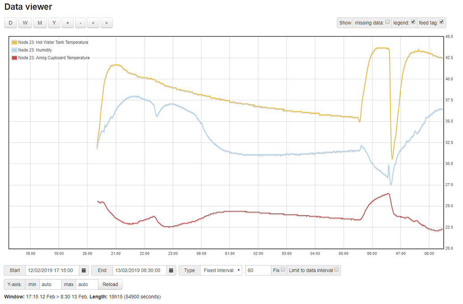Screen dimensions: 463x304
Task: Disable the legend checkbox
Action: (x=413, y=21)
